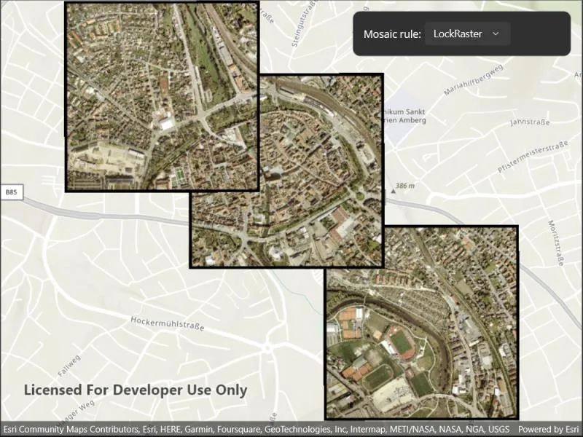Screen dimensions: 583x437
Task: Click the Sankt Marien Amberg hospital label
Action: pyautogui.click(x=404, y=116)
